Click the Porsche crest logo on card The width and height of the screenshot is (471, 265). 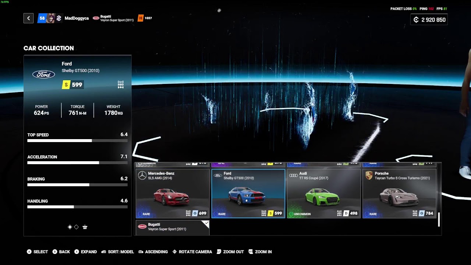click(x=369, y=176)
